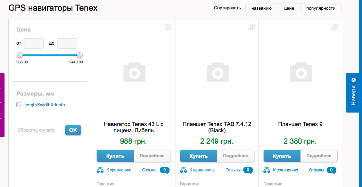Open product title Планшет Tenex 9
The height and width of the screenshot is (187, 362).
(300, 124)
